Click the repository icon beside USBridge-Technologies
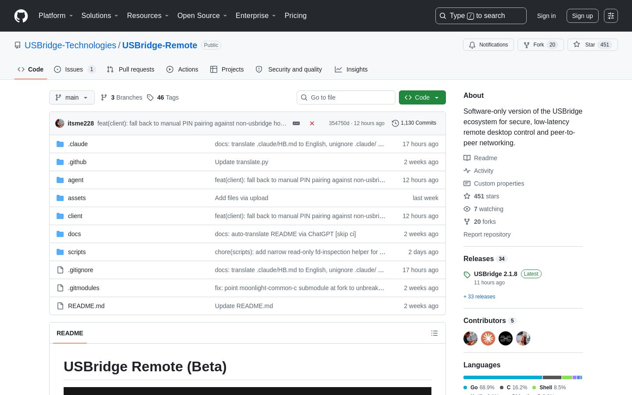Viewport: 632px width, 395px height. coord(18,45)
